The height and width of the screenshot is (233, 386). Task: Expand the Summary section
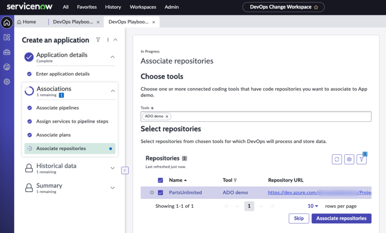tap(113, 188)
